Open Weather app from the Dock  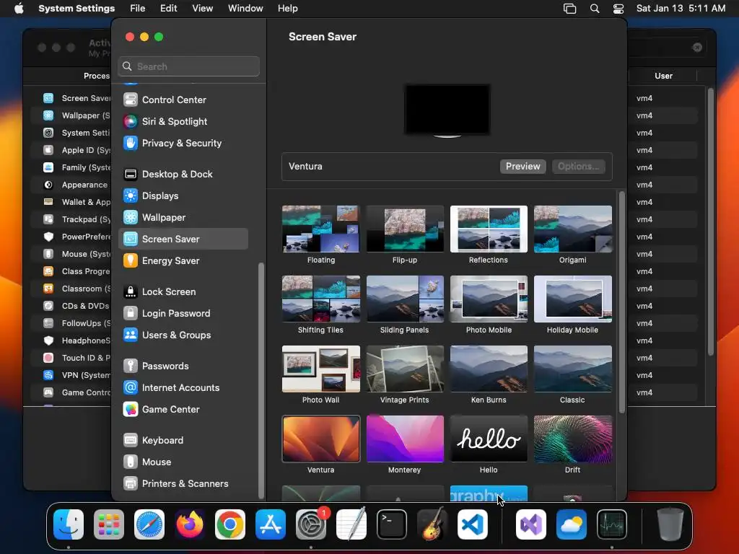pyautogui.click(x=572, y=524)
